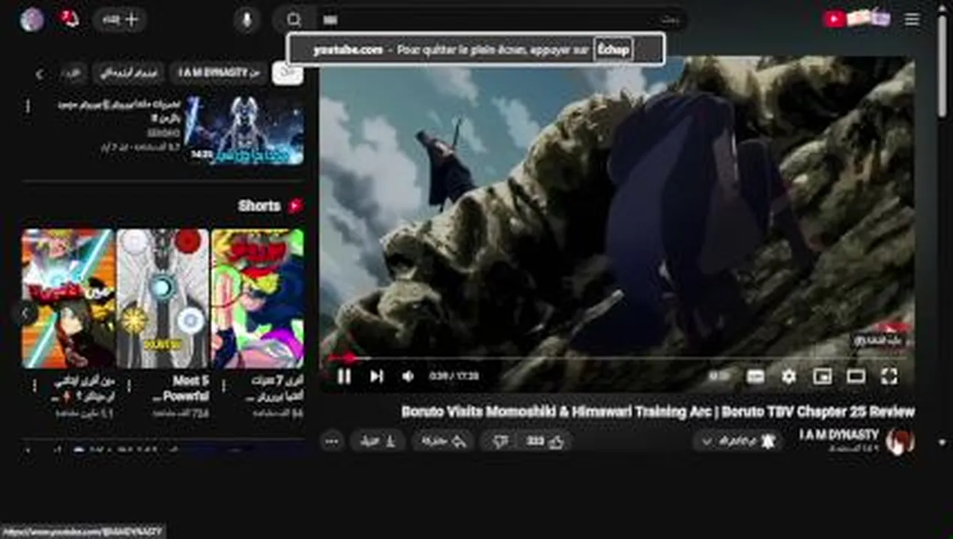Screen dimensions: 953x539
Task: Select the white active filter chip
Action: coord(288,73)
